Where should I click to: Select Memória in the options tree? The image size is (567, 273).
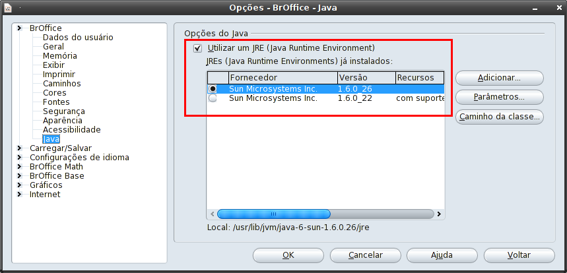(x=60, y=56)
